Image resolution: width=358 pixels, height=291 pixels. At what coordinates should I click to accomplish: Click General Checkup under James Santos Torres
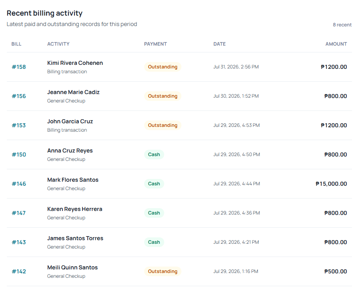point(66,247)
